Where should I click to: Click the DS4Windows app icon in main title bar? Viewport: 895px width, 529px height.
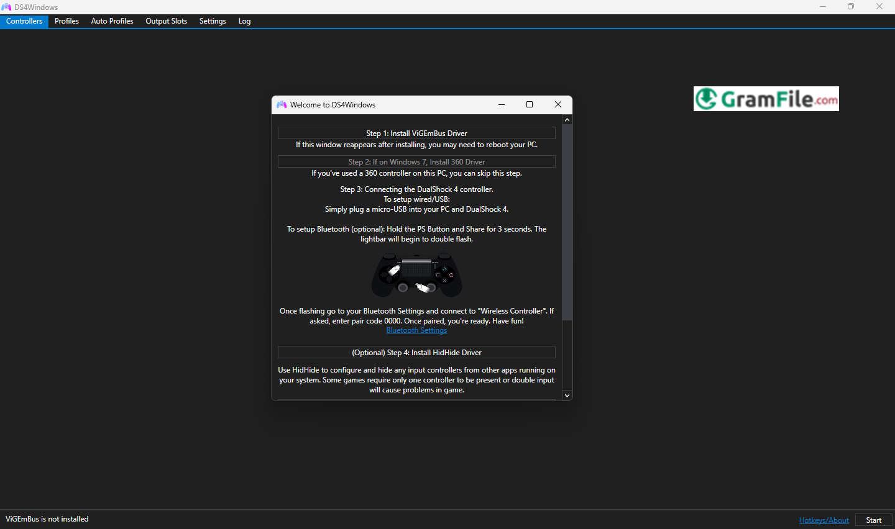tap(6, 7)
